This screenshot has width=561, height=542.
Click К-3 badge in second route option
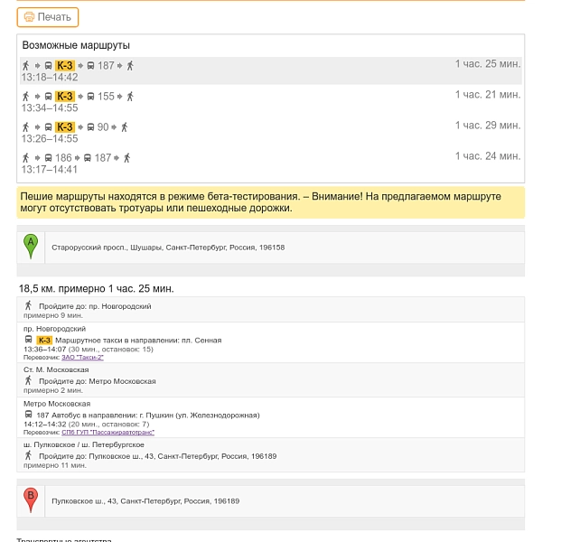pos(65,97)
